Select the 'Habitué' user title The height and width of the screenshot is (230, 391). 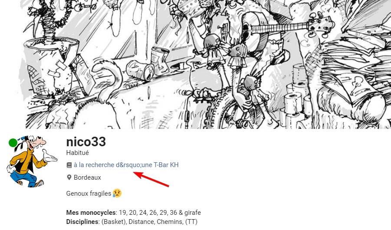[x=78, y=153]
